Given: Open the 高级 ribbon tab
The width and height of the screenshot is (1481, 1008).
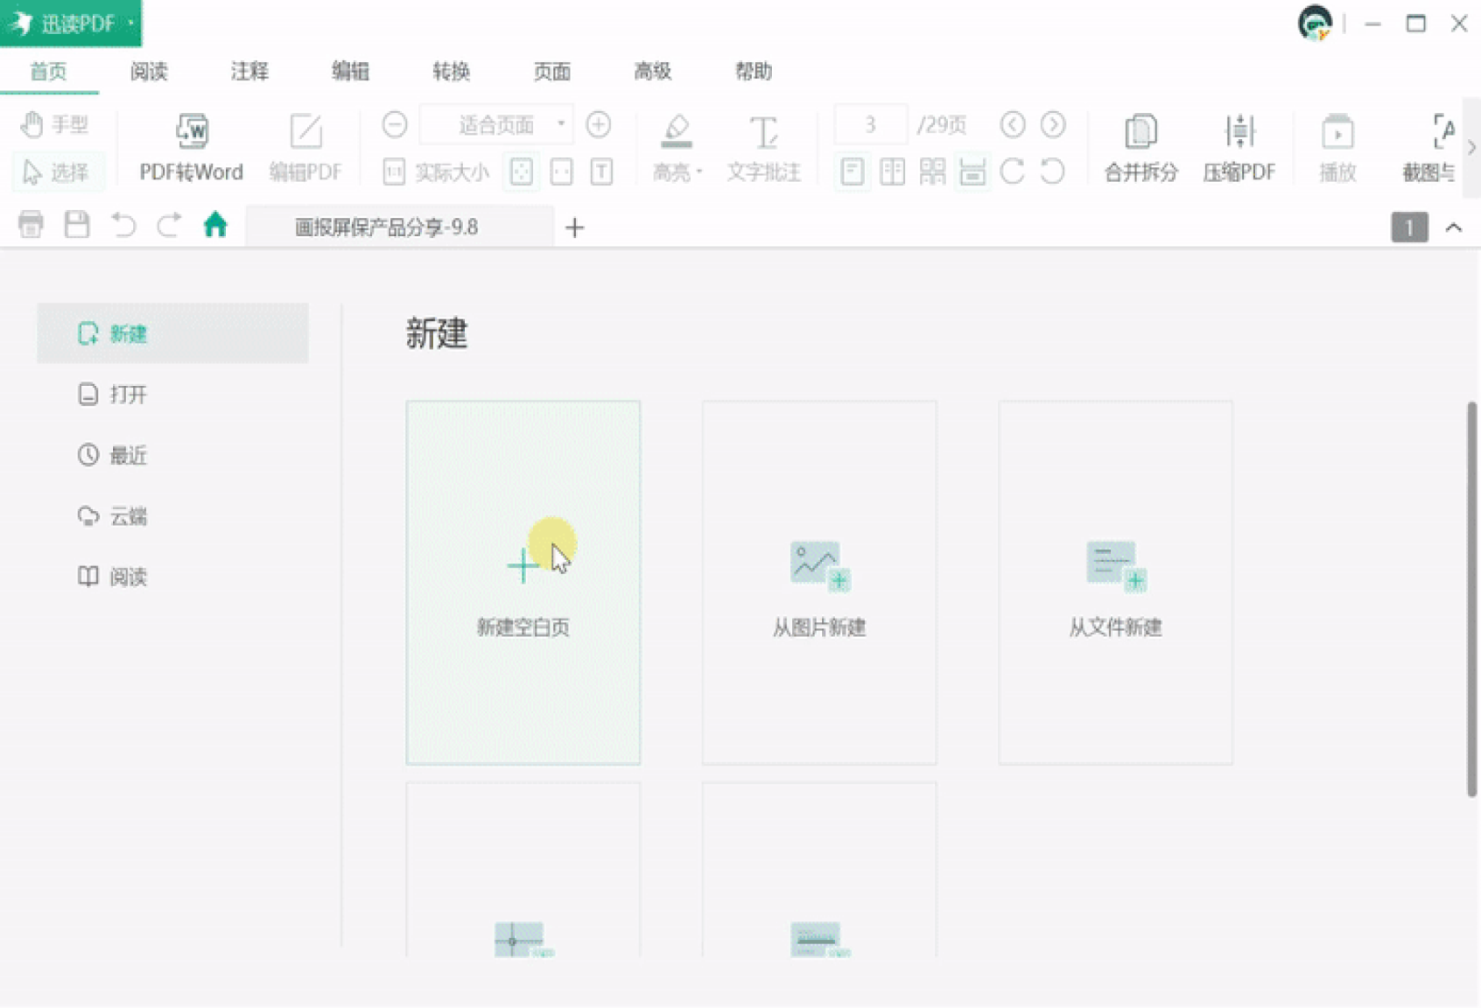Looking at the screenshot, I should (x=653, y=72).
